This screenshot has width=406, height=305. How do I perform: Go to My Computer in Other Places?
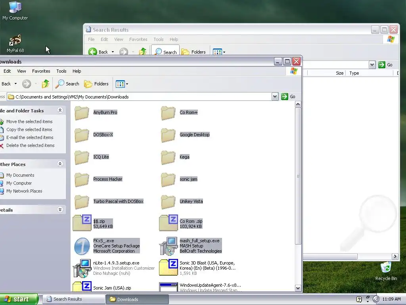pyautogui.click(x=19, y=183)
